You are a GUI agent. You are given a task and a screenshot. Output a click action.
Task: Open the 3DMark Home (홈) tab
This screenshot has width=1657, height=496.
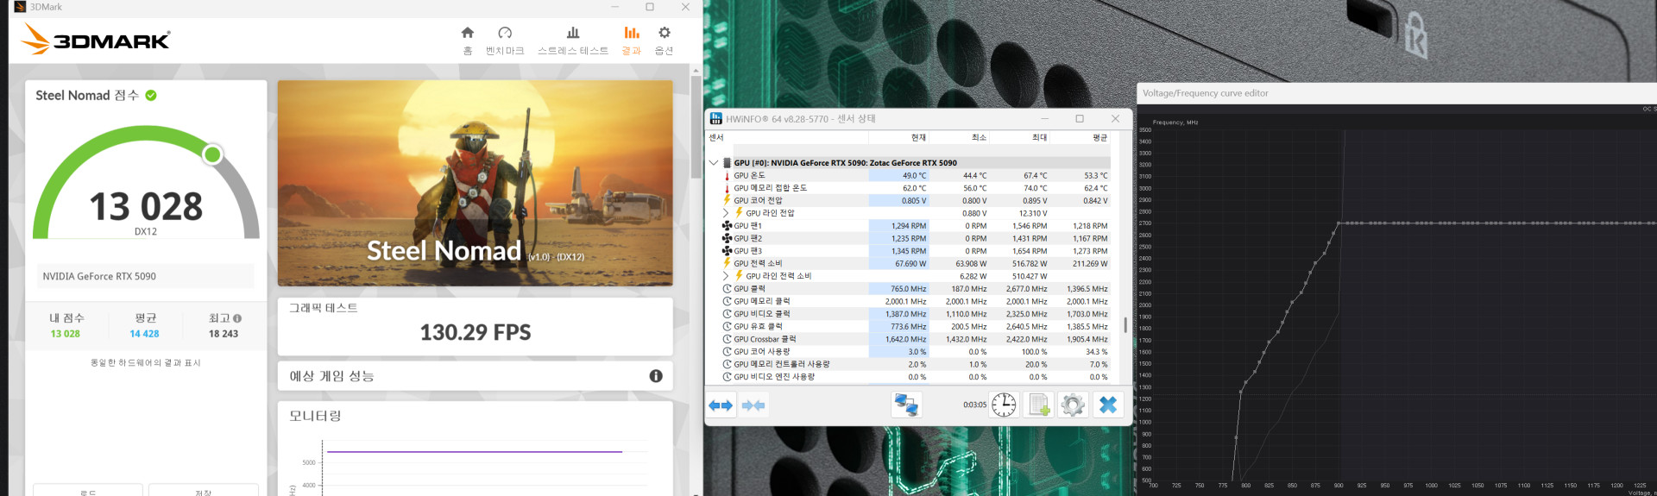(467, 40)
